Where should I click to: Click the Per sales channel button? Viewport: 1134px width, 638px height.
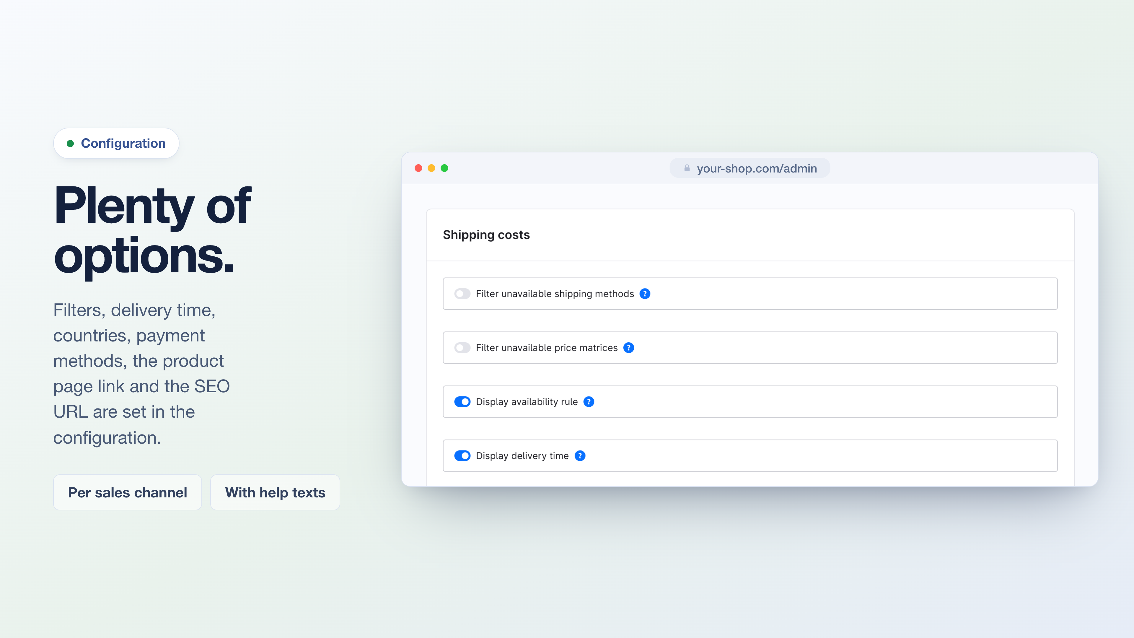click(127, 492)
